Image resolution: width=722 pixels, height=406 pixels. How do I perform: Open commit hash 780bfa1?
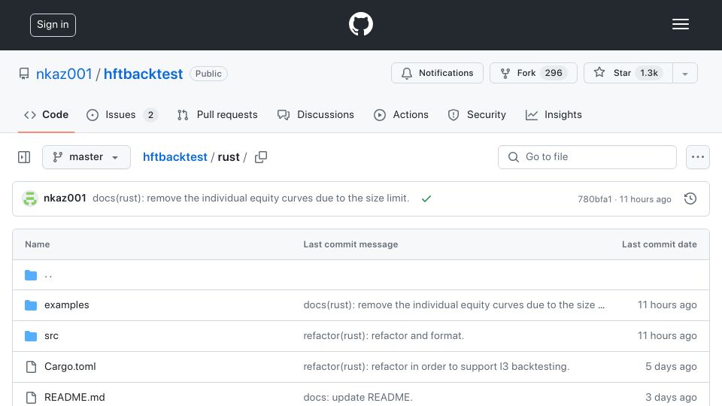coord(594,198)
